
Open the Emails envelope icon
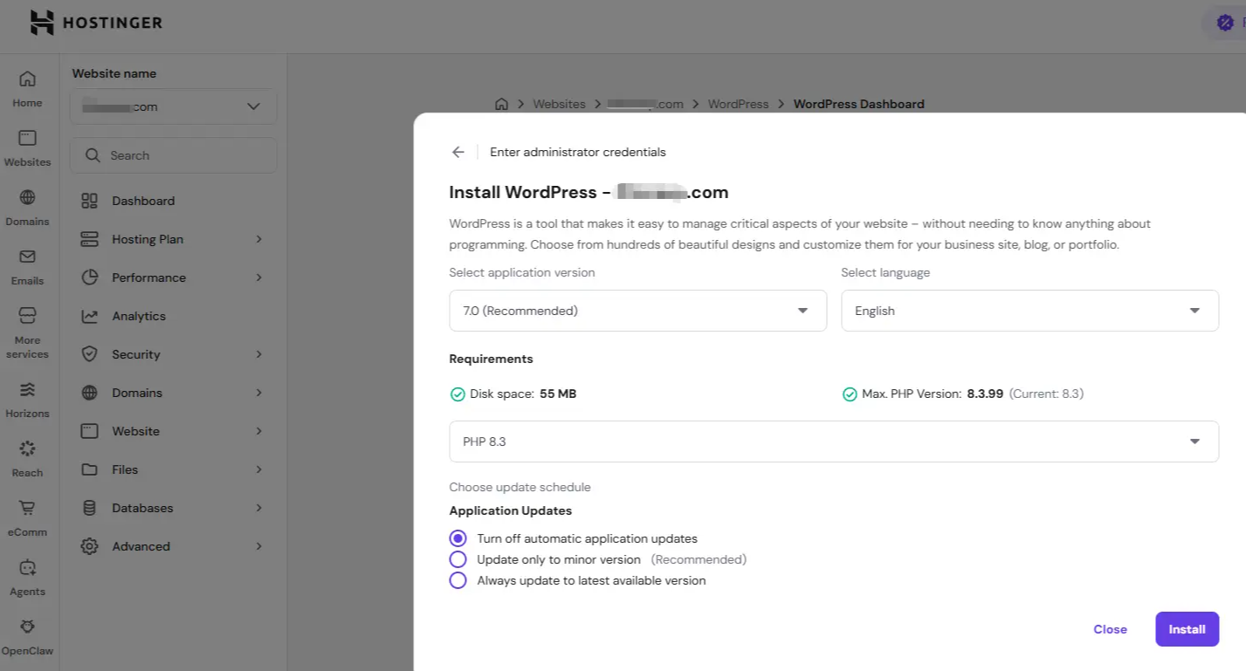click(27, 257)
